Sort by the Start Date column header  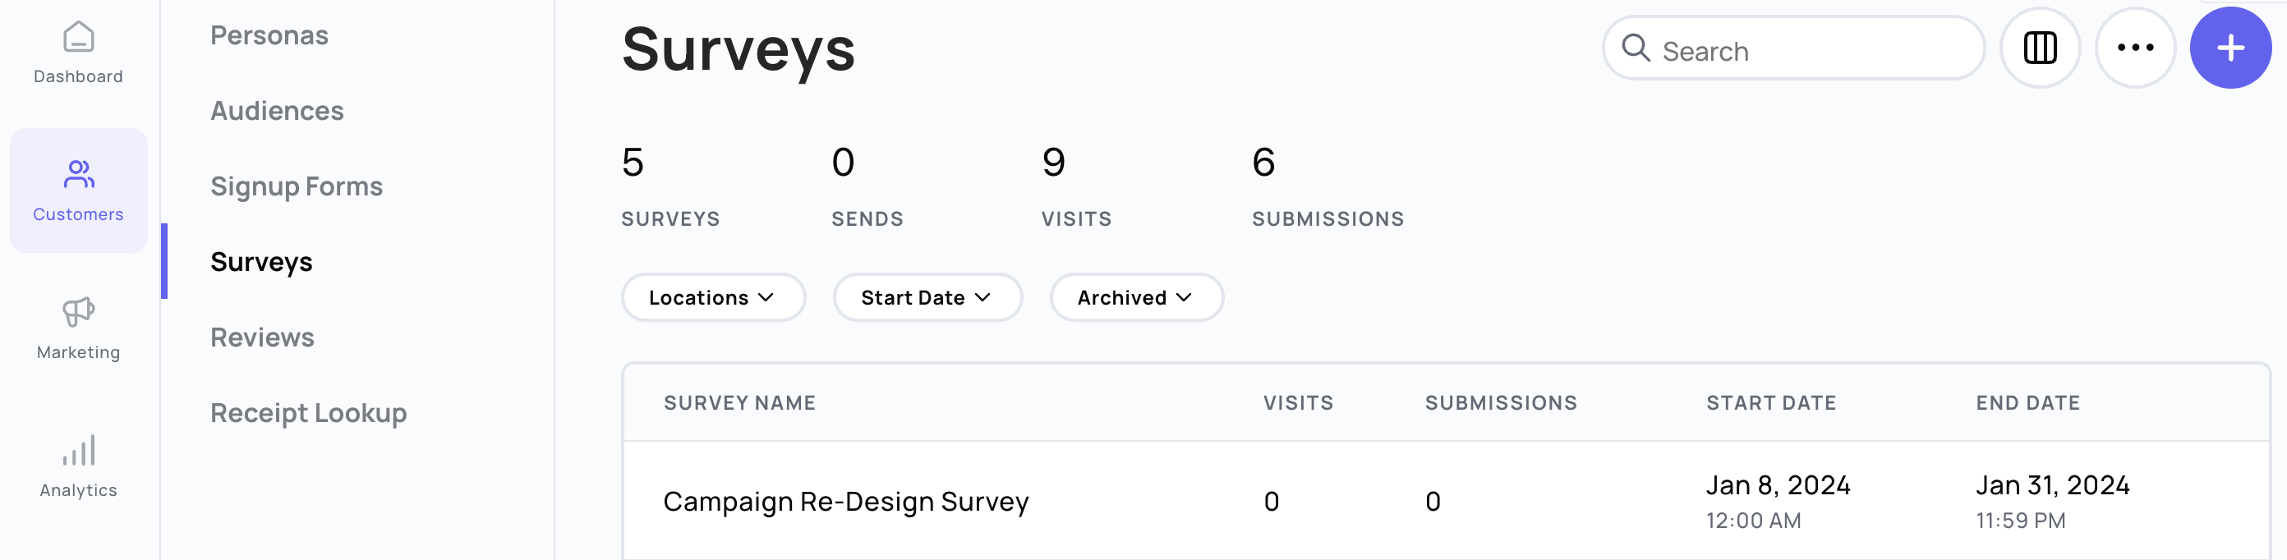pyautogui.click(x=1770, y=403)
